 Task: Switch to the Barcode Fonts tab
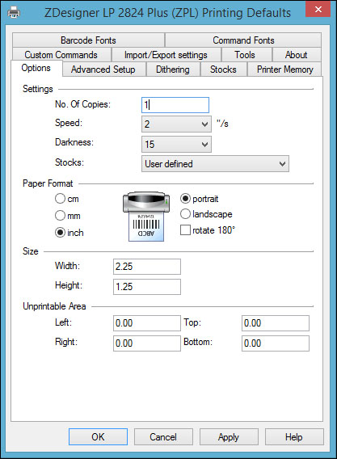coord(88,40)
